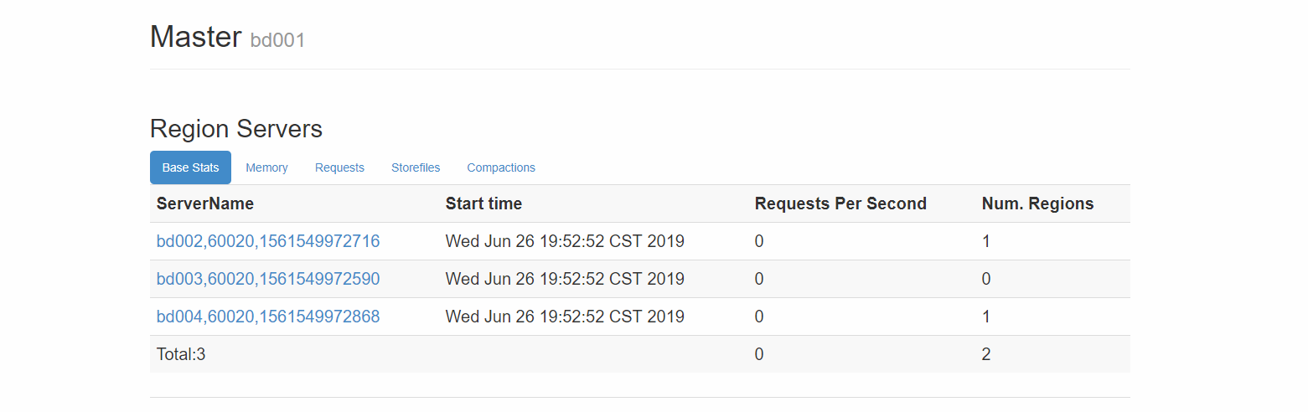View the Compactions tab
The width and height of the screenshot is (1308, 412).
(501, 167)
